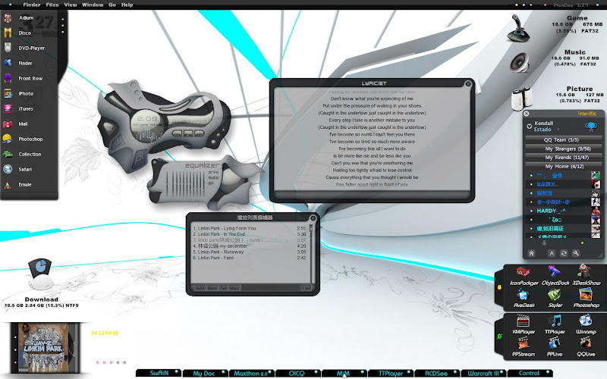Launch ObjectDock from the right dock panel
Viewport: 607px width, 379px height.
click(555, 274)
